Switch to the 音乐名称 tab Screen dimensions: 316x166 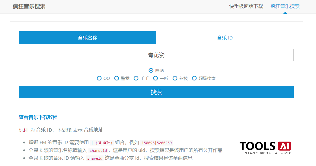click(88, 38)
